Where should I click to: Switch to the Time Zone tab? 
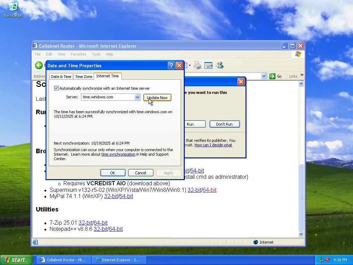83,77
